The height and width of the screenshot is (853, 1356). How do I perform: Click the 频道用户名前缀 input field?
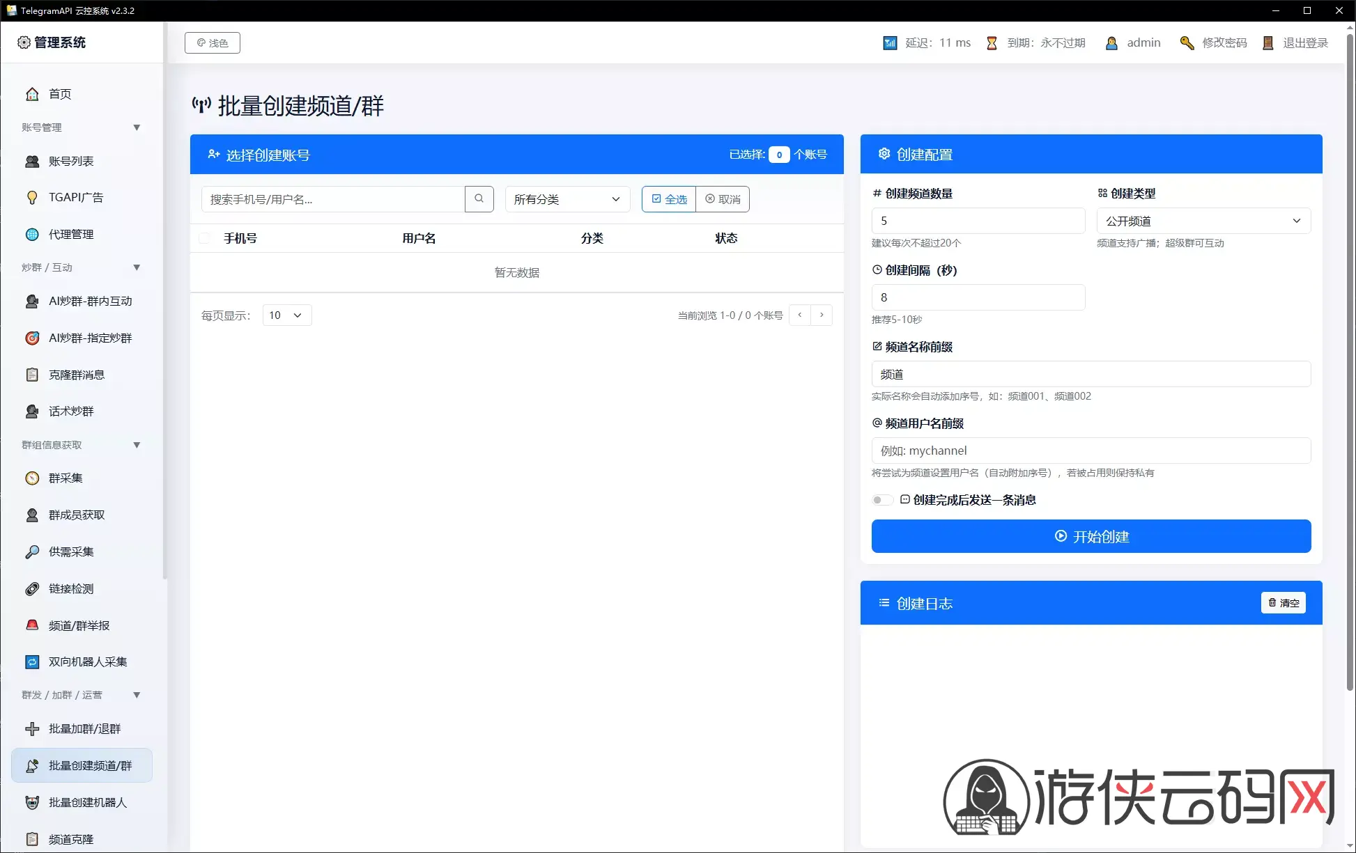pyautogui.click(x=1091, y=451)
